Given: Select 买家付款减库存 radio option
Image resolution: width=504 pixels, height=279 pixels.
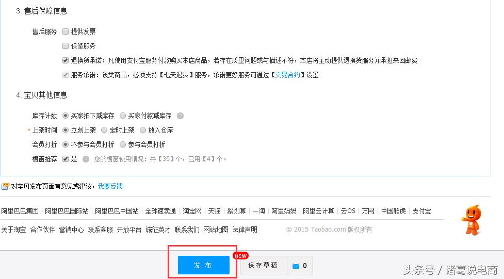Looking at the screenshot, I should point(123,116).
